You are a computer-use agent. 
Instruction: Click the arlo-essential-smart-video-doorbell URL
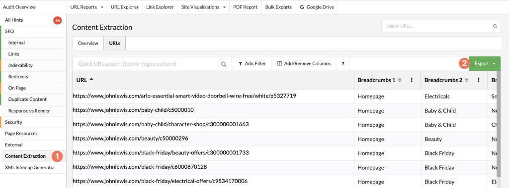coord(184,96)
